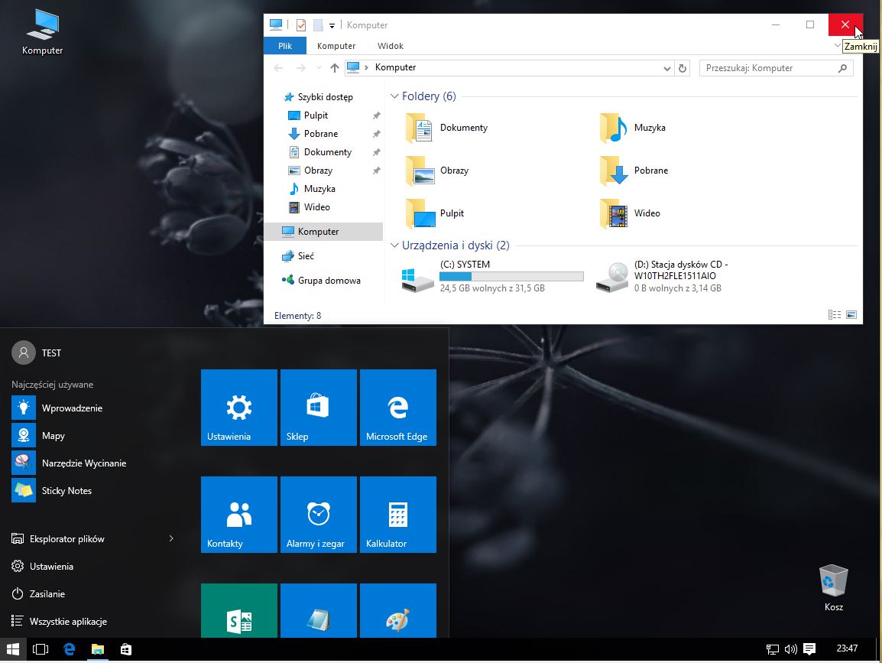Launch the Sklep store tile
Image resolution: width=882 pixels, height=663 pixels.
tap(318, 408)
